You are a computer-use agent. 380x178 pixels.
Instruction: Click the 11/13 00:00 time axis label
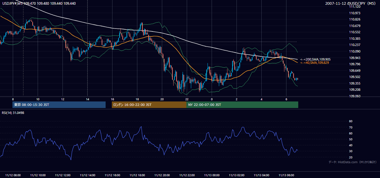(212, 175)
